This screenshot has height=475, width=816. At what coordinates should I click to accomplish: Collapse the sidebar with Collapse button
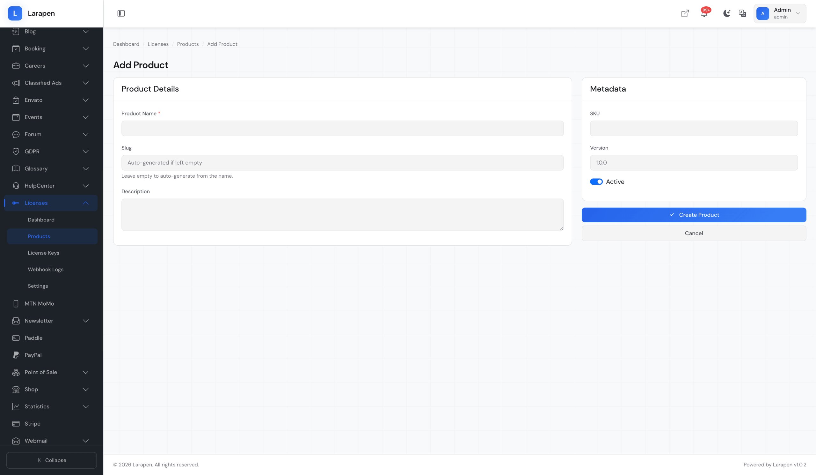pos(52,460)
